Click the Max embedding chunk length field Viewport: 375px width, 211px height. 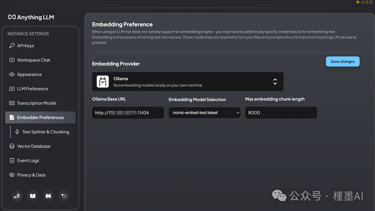pyautogui.click(x=281, y=113)
